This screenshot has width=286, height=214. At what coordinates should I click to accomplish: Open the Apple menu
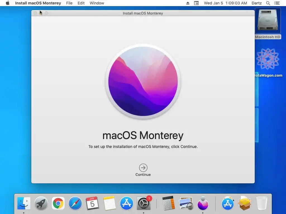[8, 3]
